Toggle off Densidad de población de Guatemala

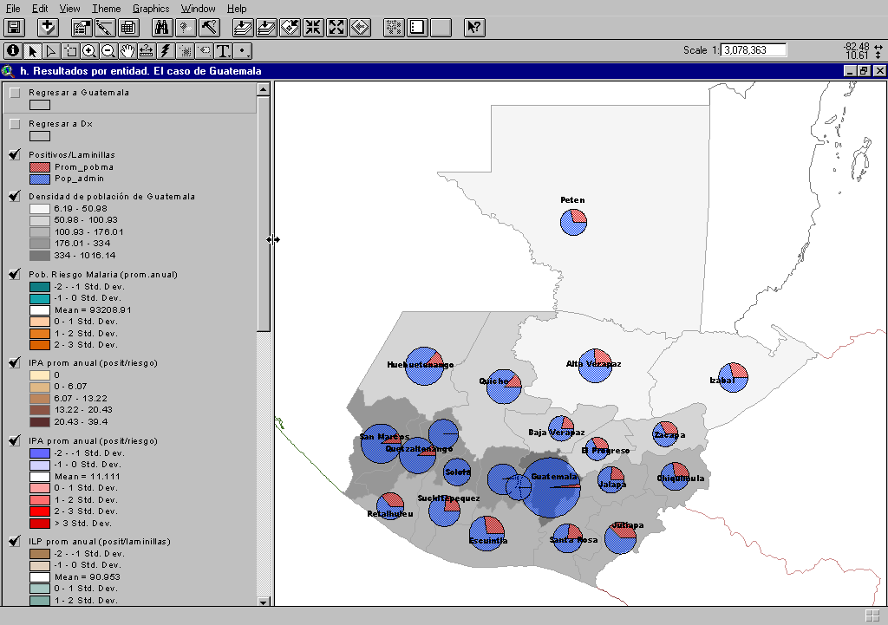click(15, 197)
